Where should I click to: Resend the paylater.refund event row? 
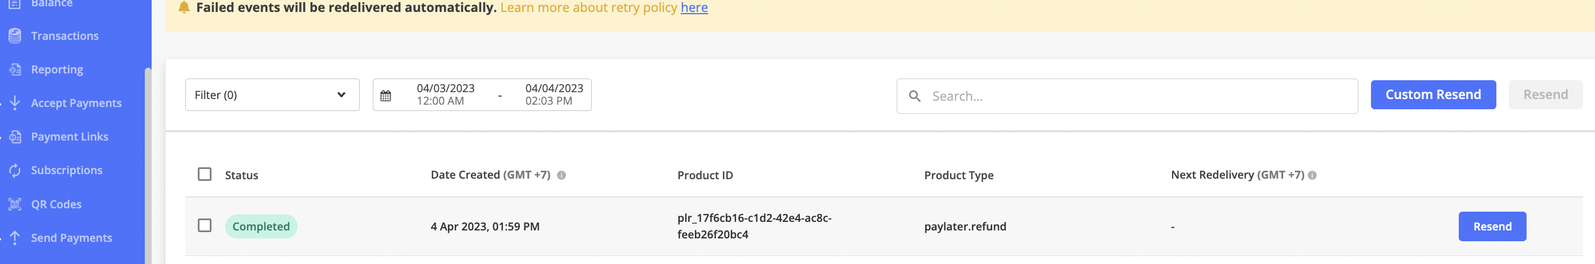coord(1492,226)
